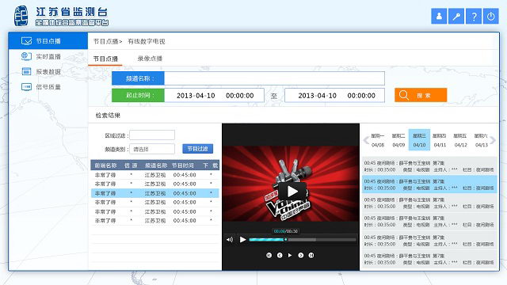Click the power logout icon
This screenshot has height=285, width=507.
click(491, 16)
